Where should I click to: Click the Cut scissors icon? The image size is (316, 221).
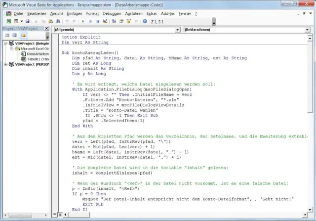[36, 21]
